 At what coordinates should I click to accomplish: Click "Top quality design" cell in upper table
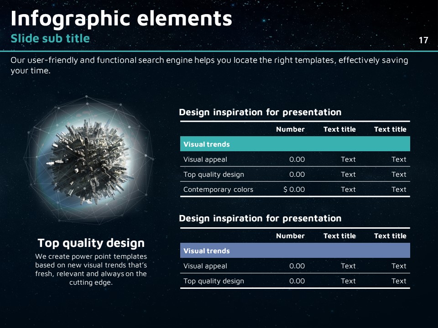(x=214, y=174)
